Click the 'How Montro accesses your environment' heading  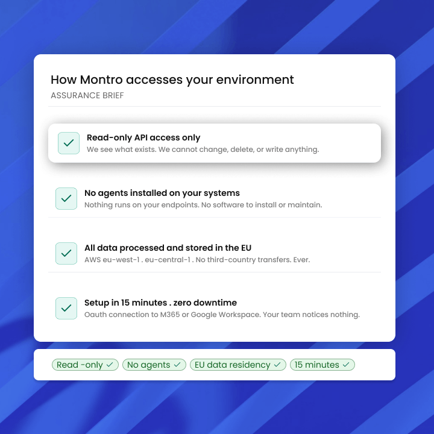(172, 80)
